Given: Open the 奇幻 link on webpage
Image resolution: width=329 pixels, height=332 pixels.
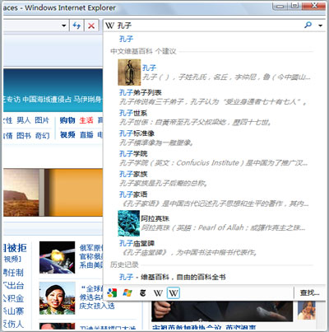Looking at the screenshot, I should [x=42, y=135].
